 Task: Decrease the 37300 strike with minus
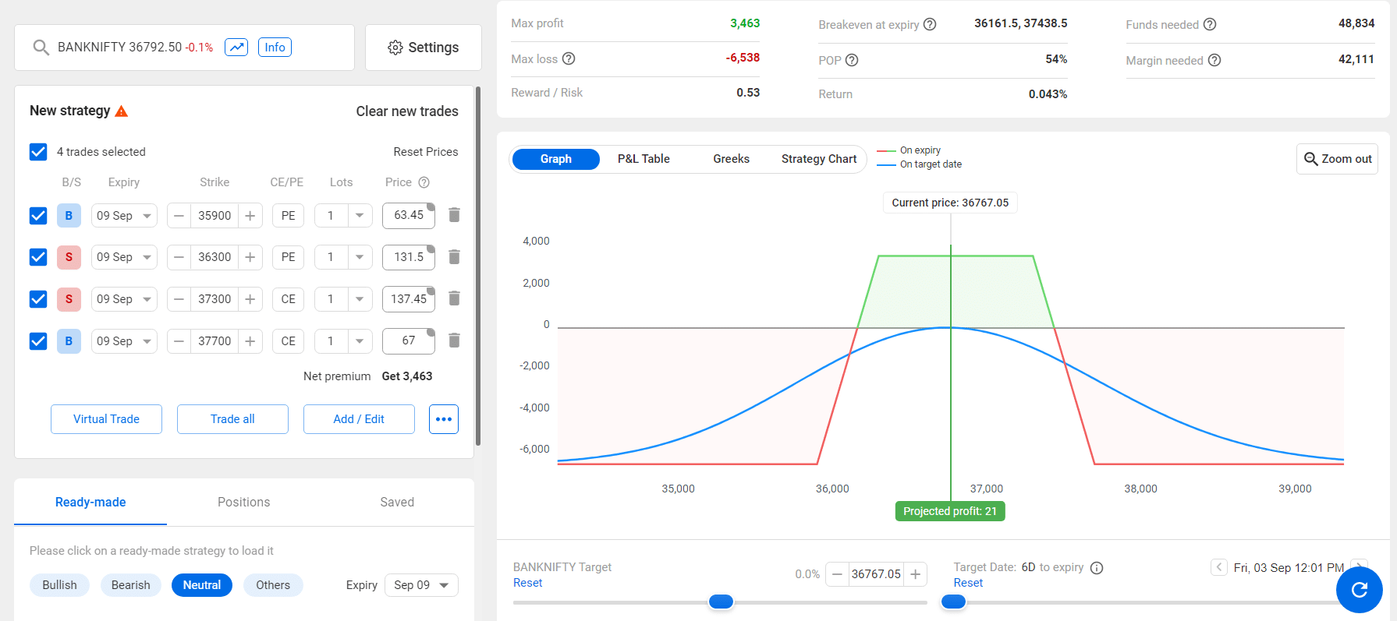click(x=179, y=299)
